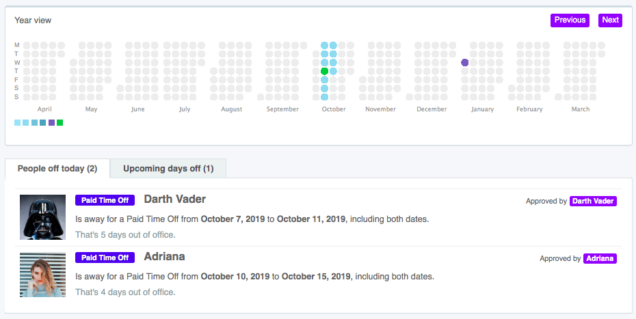Click the November month label
This screenshot has width=636, height=319.
(380, 109)
